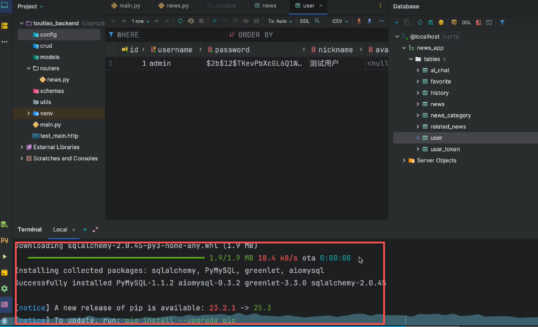Select the 'admin' username cell
The width and height of the screenshot is (538, 327).
(176, 63)
